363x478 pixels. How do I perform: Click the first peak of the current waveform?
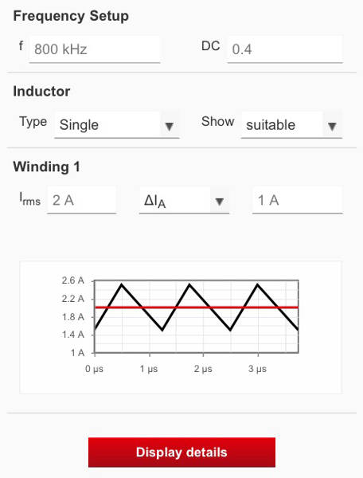[122, 284]
